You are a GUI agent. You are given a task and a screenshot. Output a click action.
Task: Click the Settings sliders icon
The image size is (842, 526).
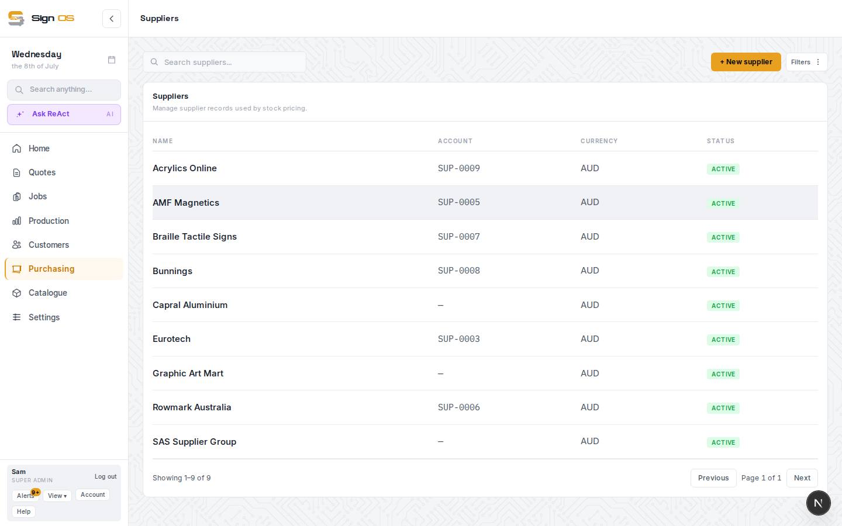pyautogui.click(x=17, y=317)
